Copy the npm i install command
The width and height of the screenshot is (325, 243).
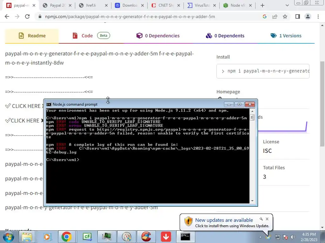[263, 71]
